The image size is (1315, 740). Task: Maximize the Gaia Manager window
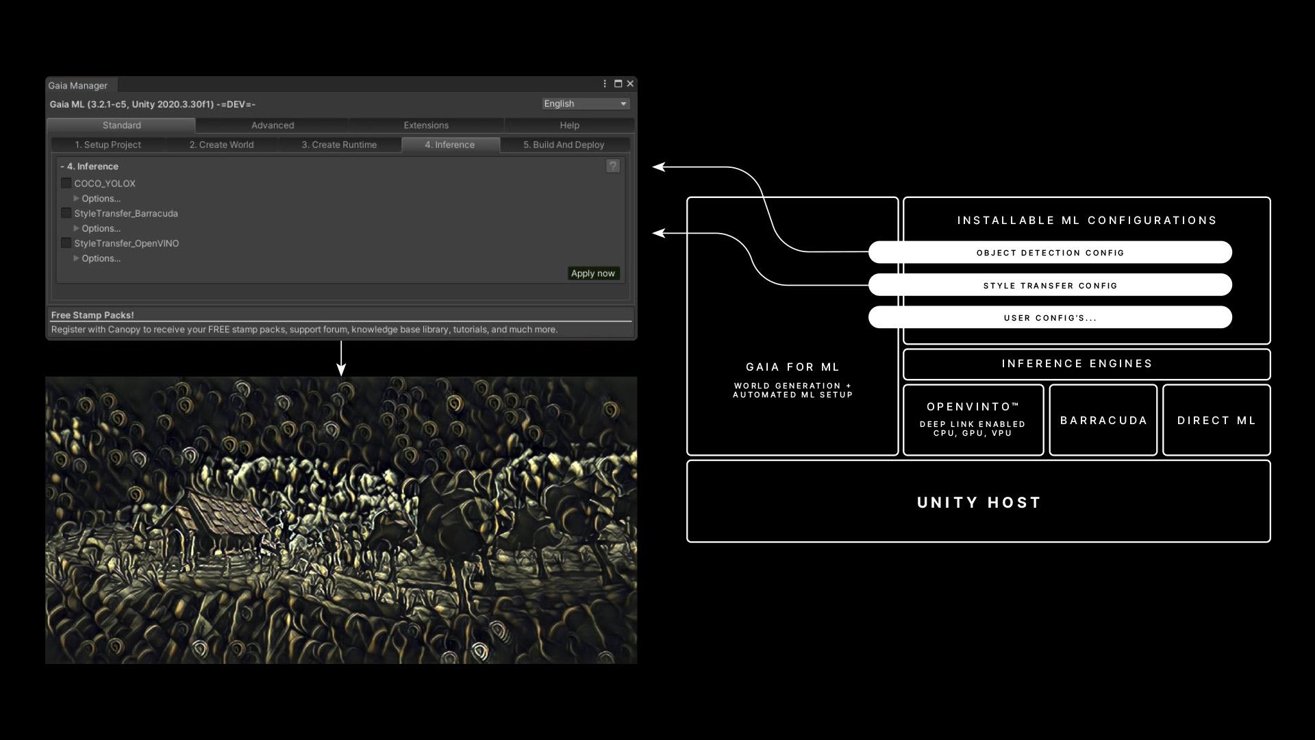[x=618, y=84]
